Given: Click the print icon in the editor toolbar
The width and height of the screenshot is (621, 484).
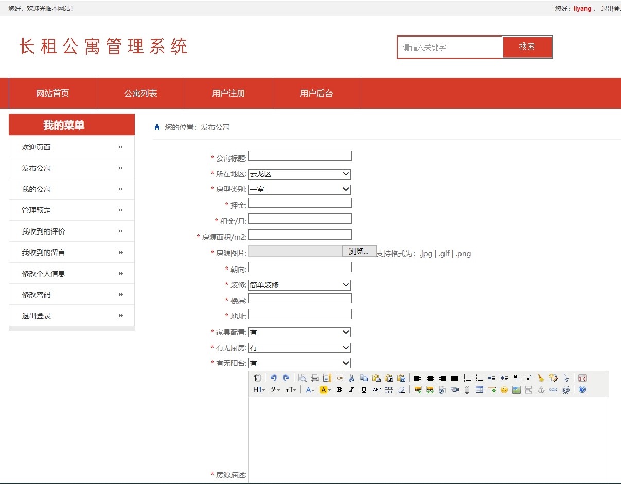Looking at the screenshot, I should [315, 378].
